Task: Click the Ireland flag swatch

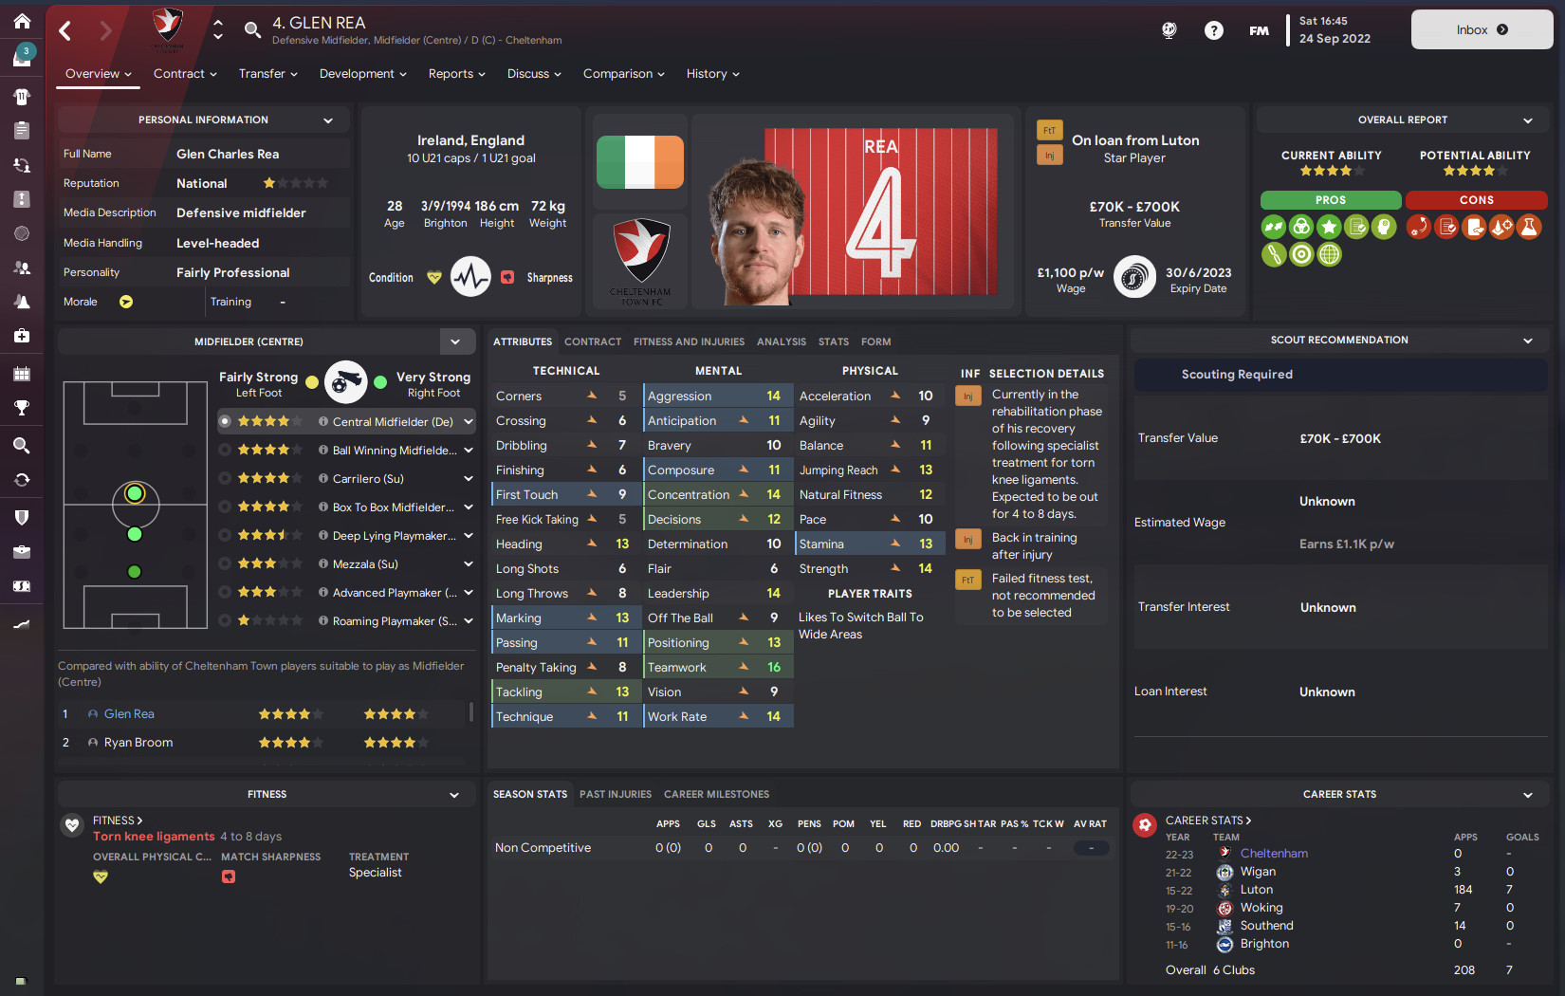Action: 640,161
